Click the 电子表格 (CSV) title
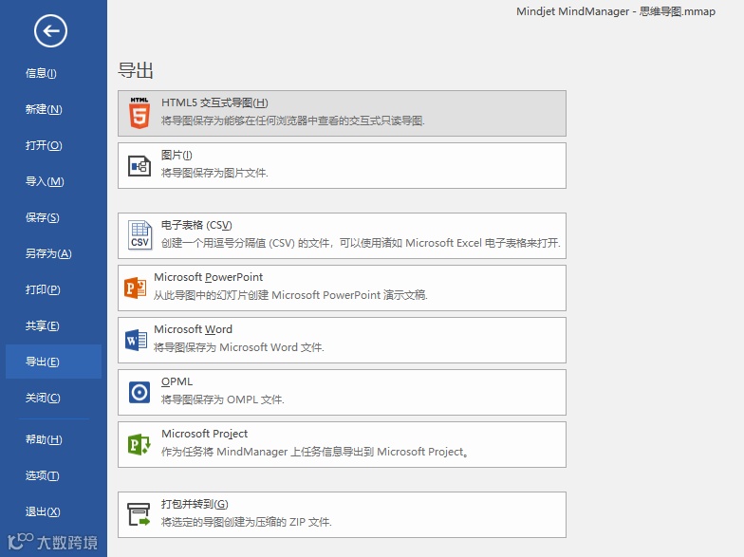 pyautogui.click(x=196, y=226)
